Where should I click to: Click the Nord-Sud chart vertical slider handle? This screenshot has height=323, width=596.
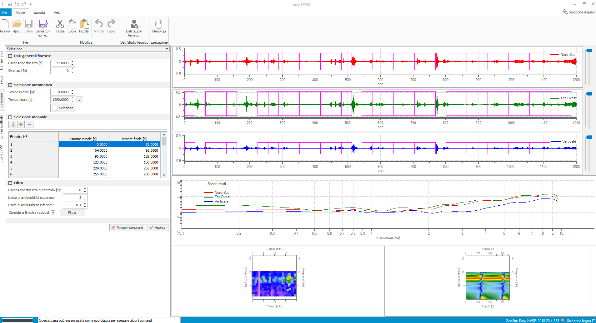point(589,50)
